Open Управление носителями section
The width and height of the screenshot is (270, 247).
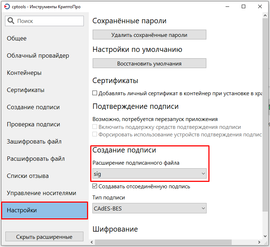click(x=42, y=193)
